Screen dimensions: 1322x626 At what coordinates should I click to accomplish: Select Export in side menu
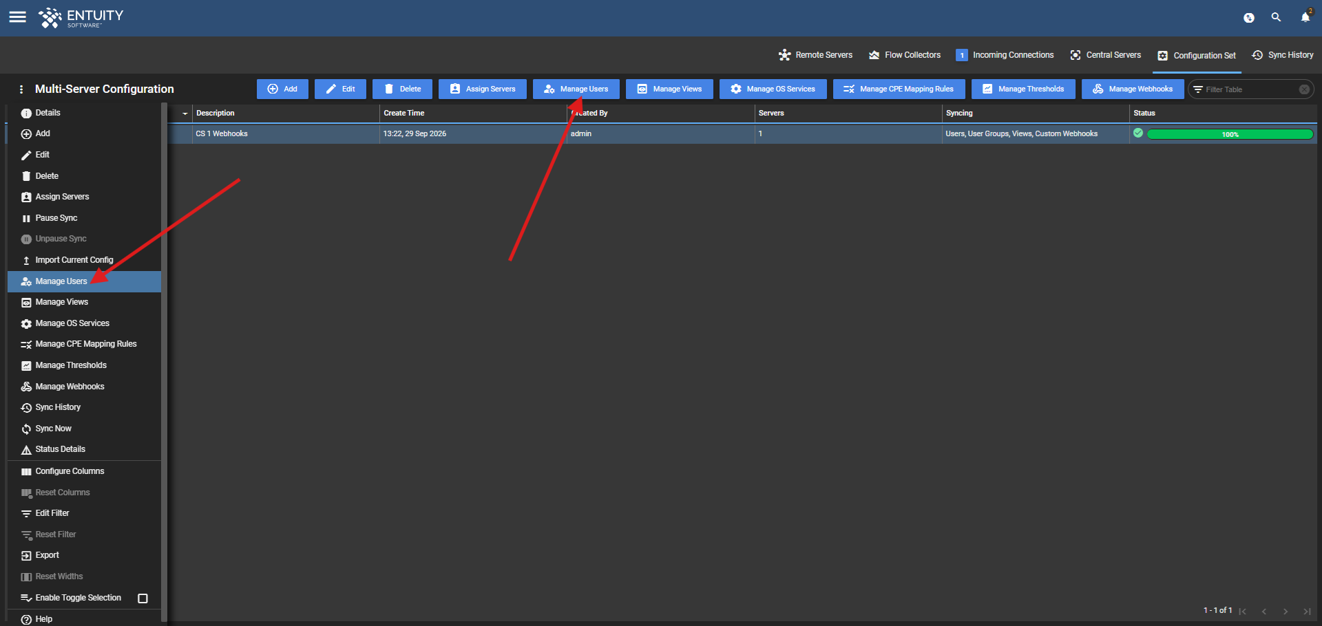pos(84,555)
